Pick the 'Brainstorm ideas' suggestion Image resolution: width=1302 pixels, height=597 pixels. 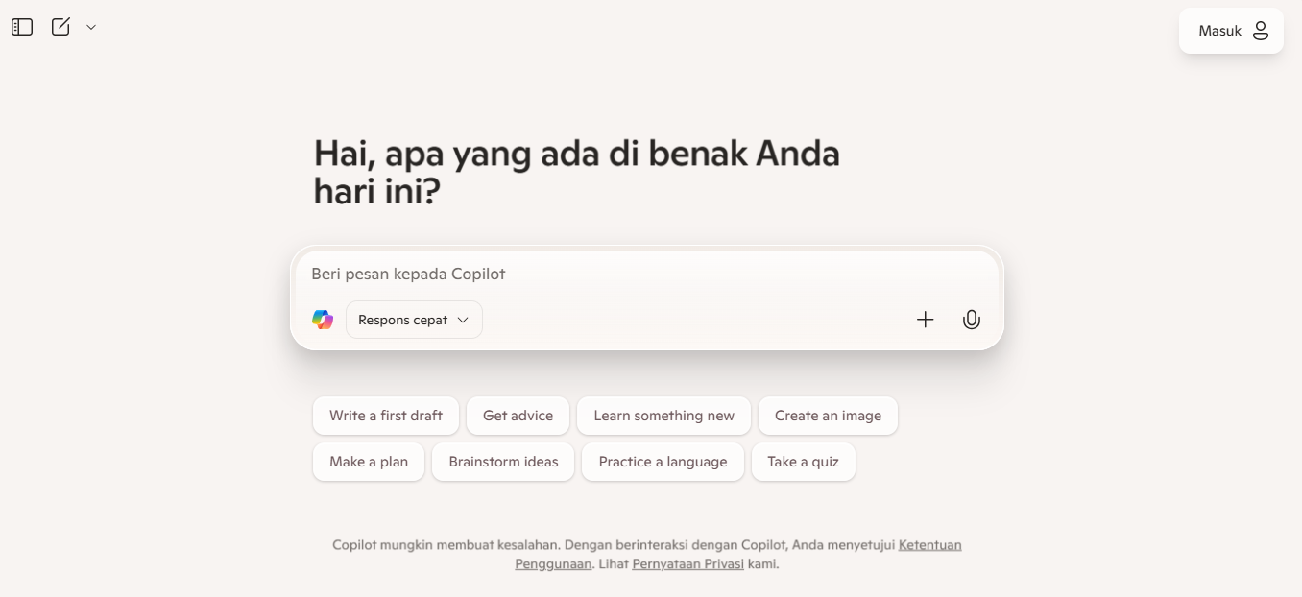coord(503,462)
